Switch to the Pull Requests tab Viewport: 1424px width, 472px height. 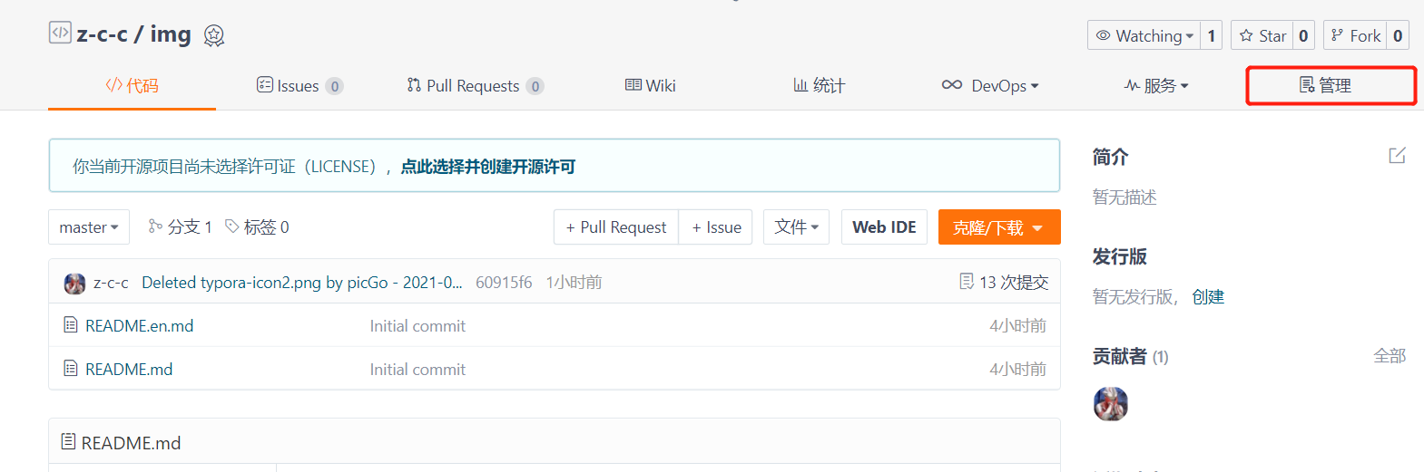[x=473, y=86]
